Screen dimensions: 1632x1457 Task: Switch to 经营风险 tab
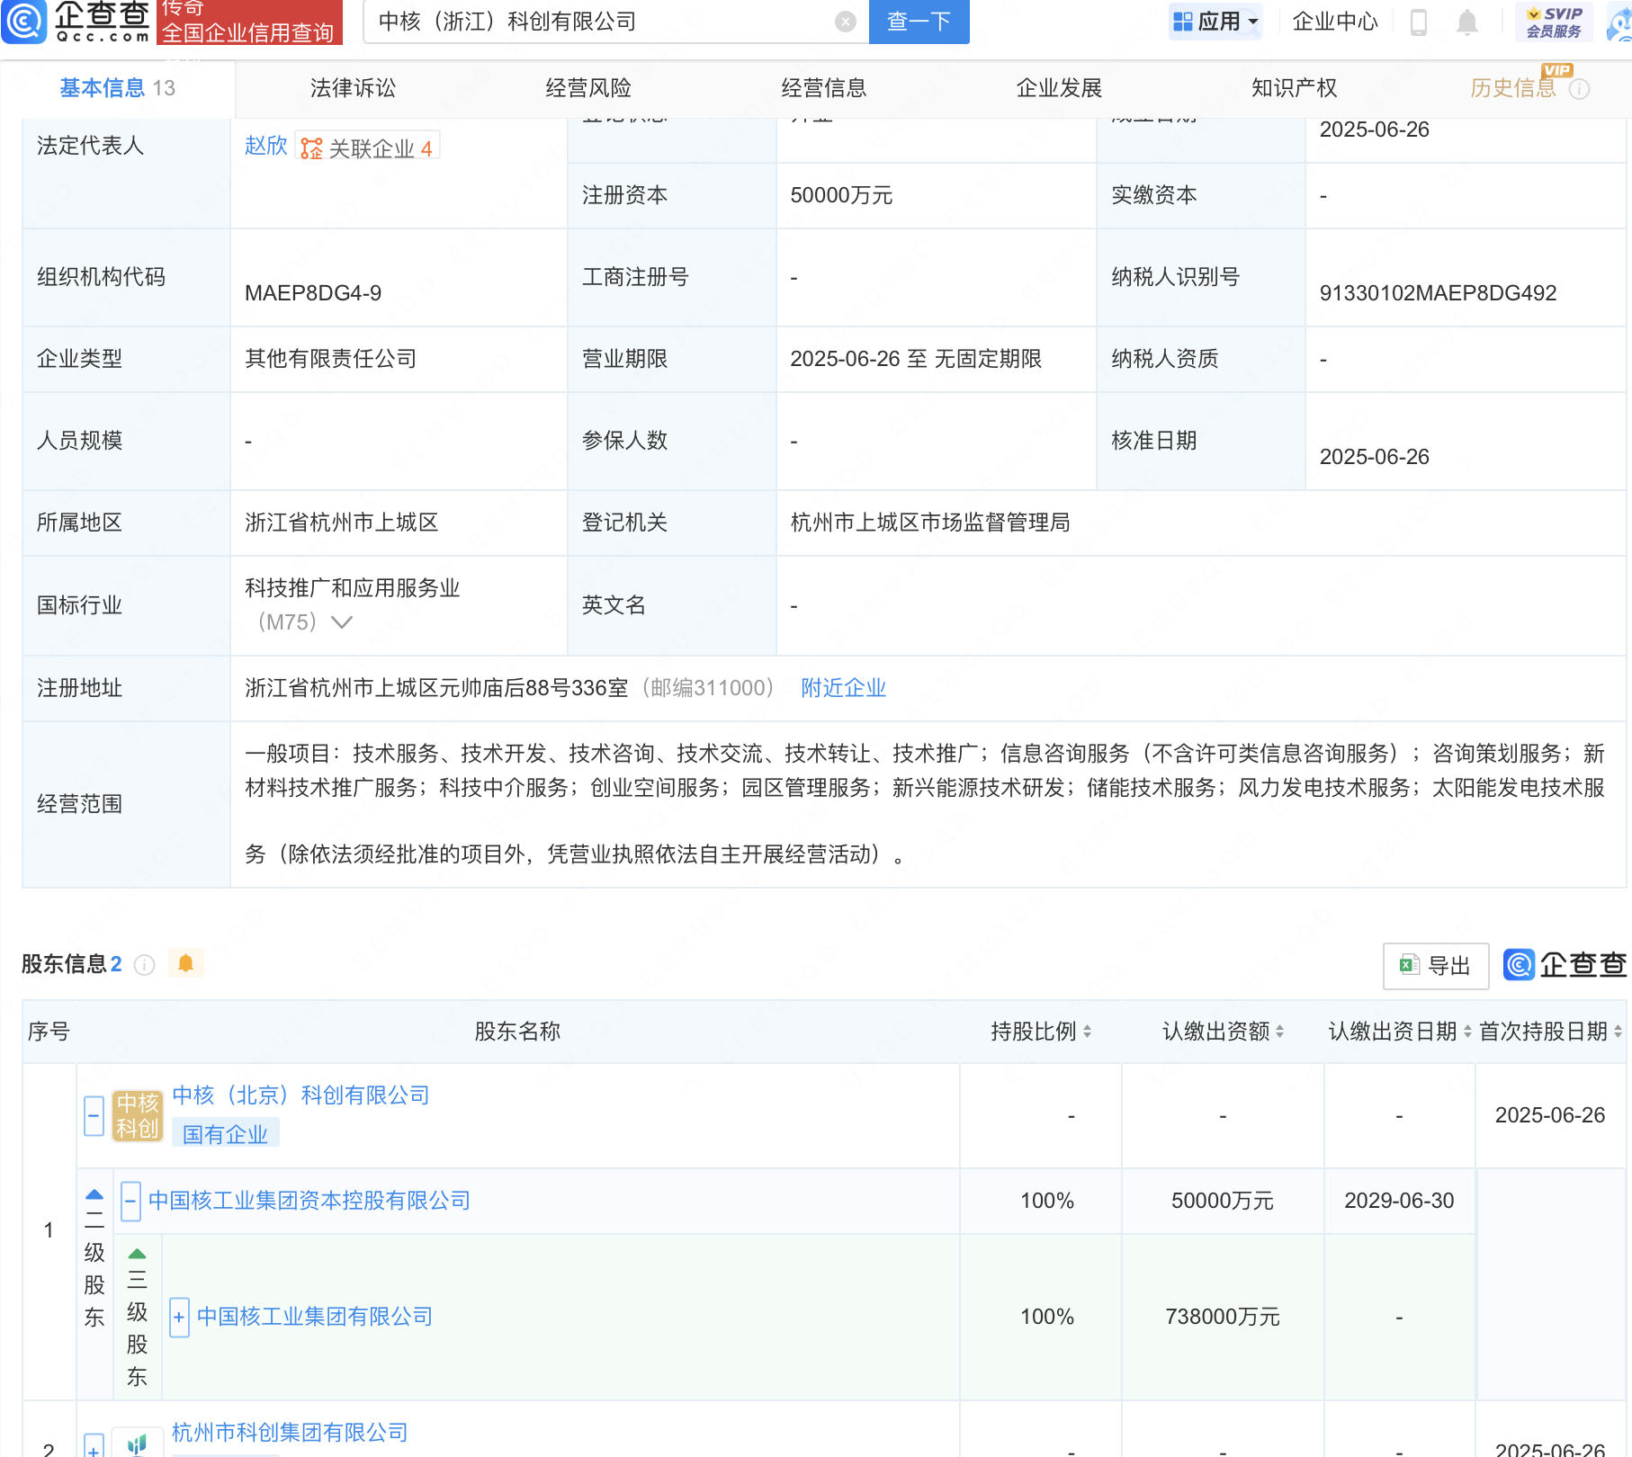[x=588, y=88]
